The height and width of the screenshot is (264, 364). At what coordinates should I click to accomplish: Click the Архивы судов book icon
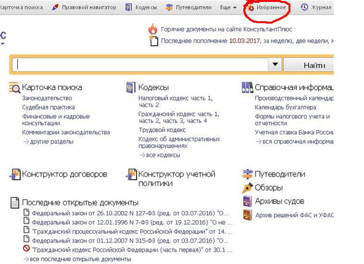pos(247,201)
